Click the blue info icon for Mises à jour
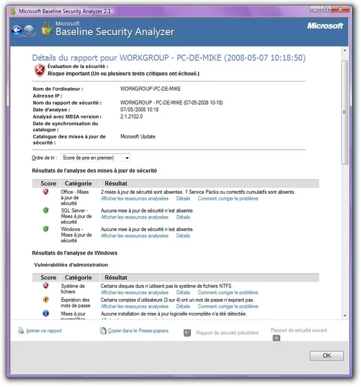This screenshot has width=361, height=387. tap(46, 314)
